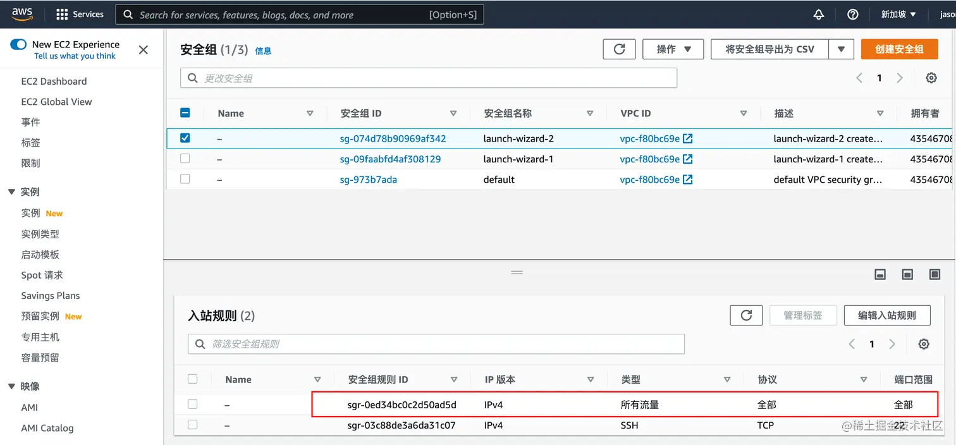Toggle New EC2 Experience switch
Image resolution: width=956 pixels, height=445 pixels.
[18, 44]
